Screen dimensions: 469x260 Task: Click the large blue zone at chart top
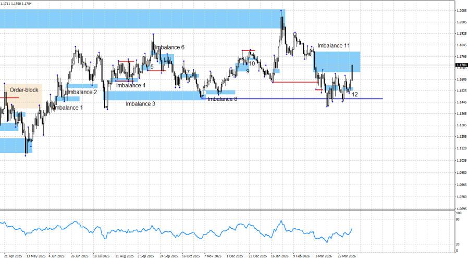point(142,19)
